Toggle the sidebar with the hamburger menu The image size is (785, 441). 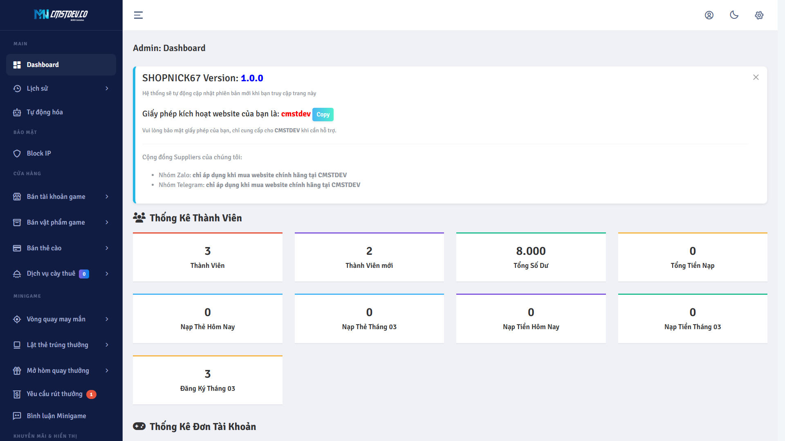(138, 15)
